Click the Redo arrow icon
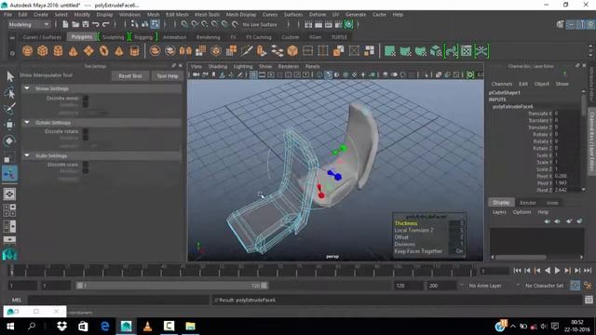Screen dimensions: 596x335 105,24
